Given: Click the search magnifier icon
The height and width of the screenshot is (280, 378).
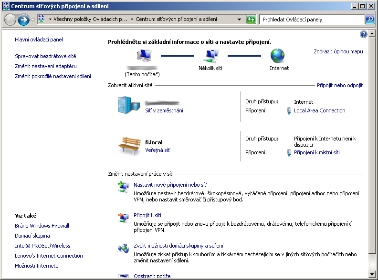Looking at the screenshot, I should tap(370, 20).
